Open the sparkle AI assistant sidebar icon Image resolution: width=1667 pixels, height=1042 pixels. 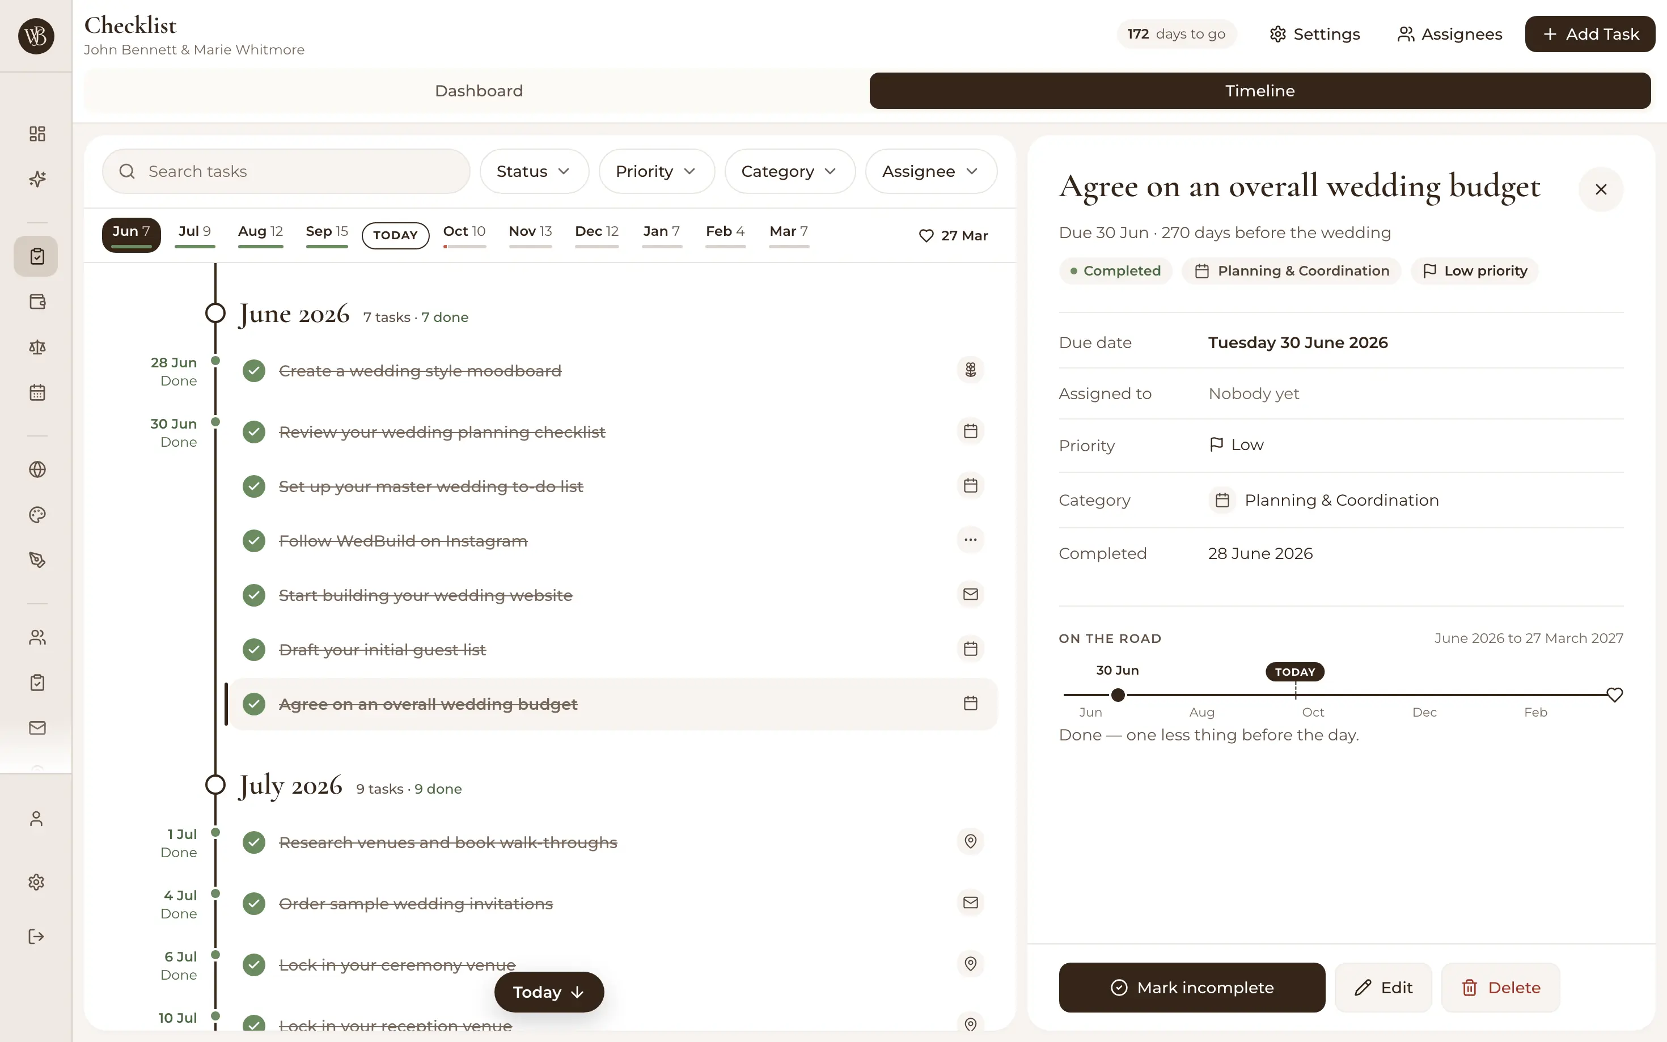(x=37, y=179)
